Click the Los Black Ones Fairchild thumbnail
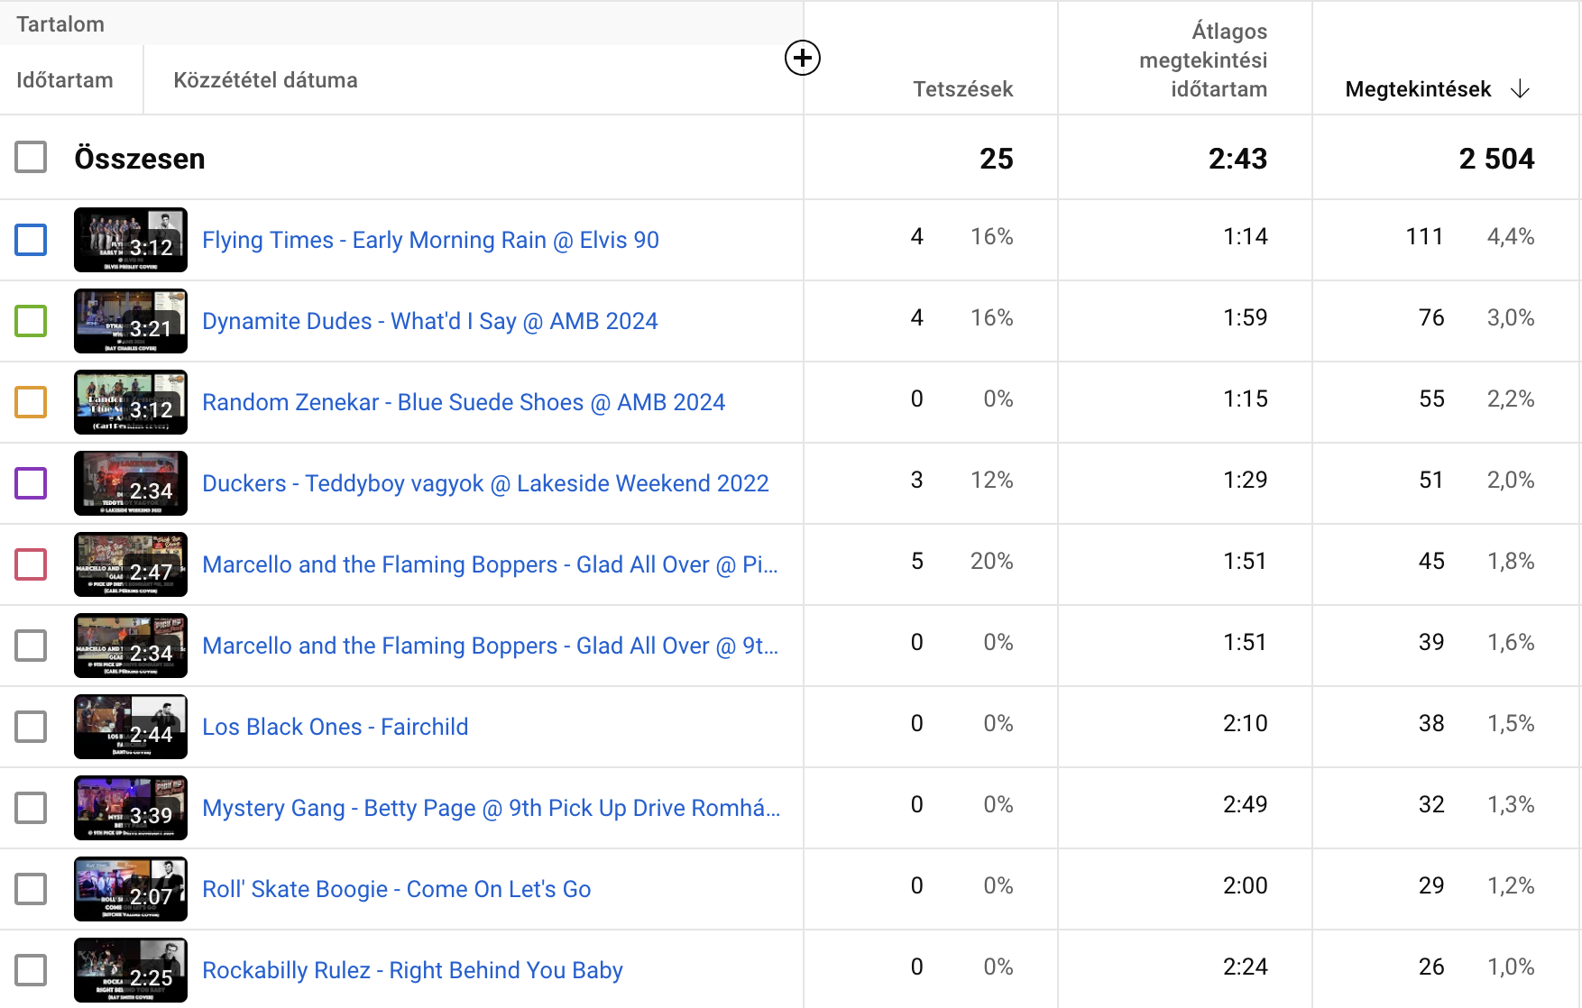The width and height of the screenshot is (1582, 1008). pyautogui.click(x=131, y=727)
